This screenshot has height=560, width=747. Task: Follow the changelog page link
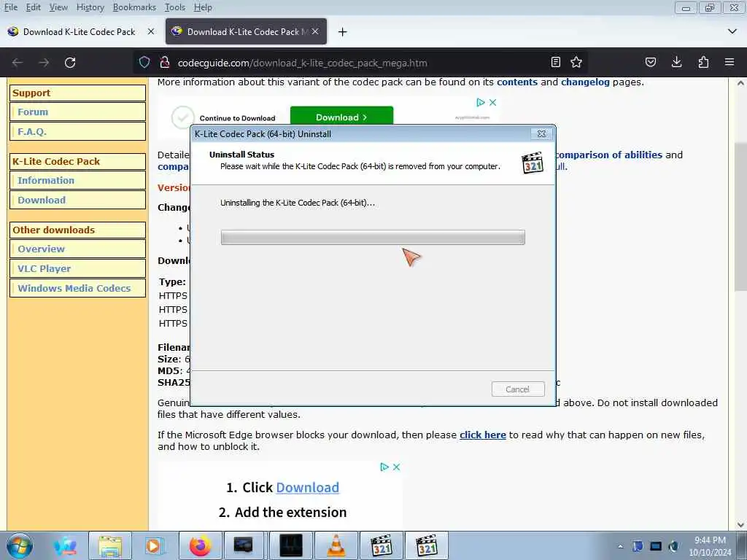tap(585, 82)
